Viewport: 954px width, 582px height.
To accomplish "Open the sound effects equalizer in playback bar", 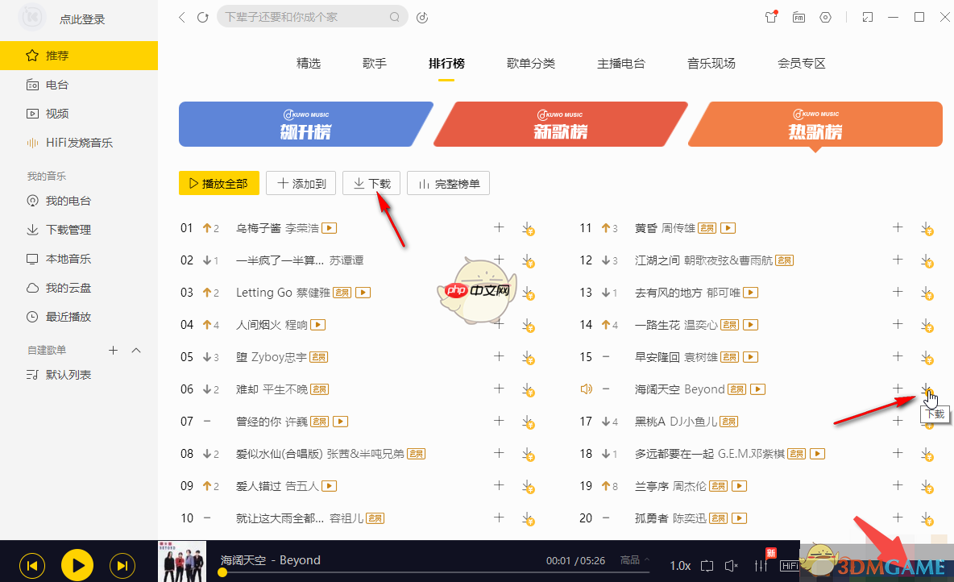I will point(760,566).
